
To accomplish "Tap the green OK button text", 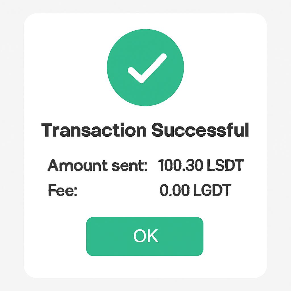I will tap(145, 235).
